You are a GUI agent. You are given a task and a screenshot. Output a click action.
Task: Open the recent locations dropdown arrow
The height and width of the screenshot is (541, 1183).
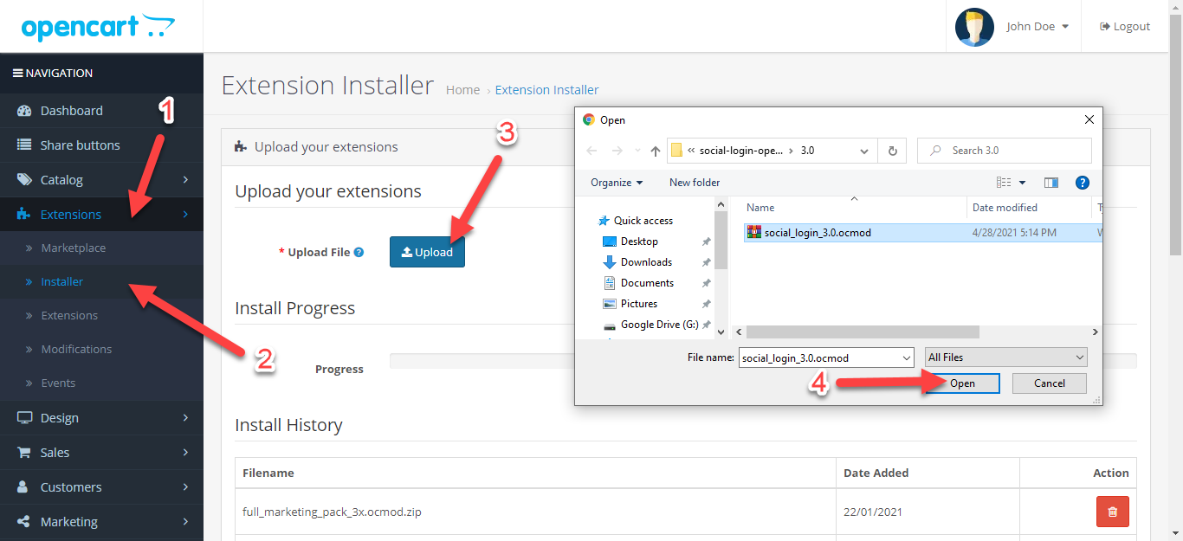[x=637, y=151]
